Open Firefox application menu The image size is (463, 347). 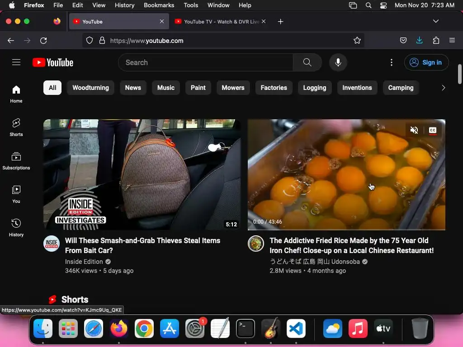(452, 40)
